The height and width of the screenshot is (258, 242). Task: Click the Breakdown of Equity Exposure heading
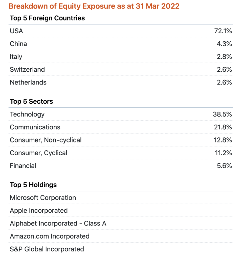point(94,6)
